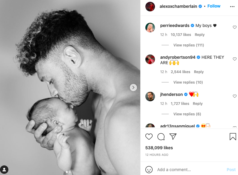Reply to perrieedwards' comment

coord(200,35)
